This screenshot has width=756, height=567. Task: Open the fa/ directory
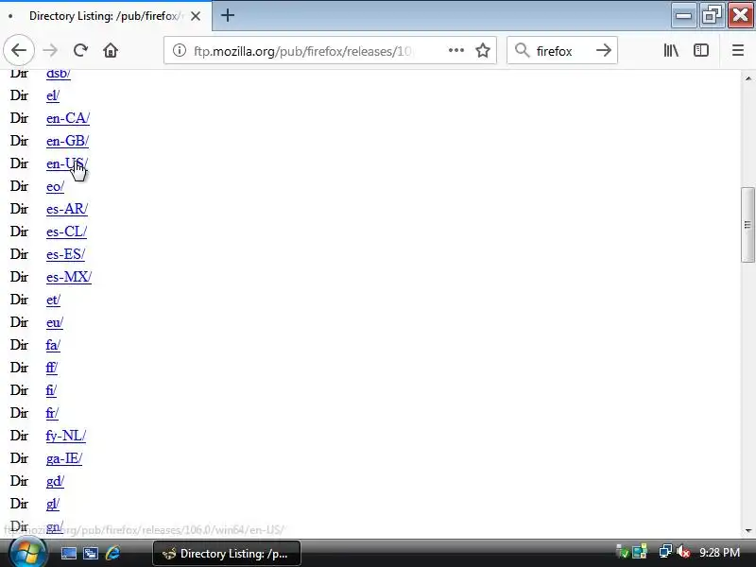[x=53, y=345]
